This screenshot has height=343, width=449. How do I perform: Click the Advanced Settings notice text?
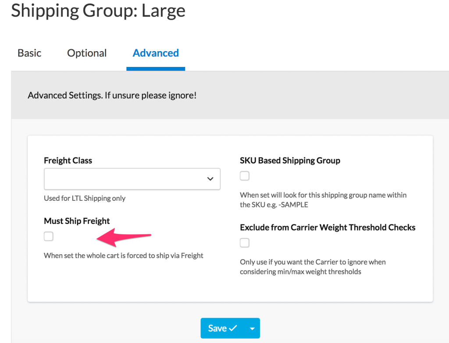click(112, 95)
